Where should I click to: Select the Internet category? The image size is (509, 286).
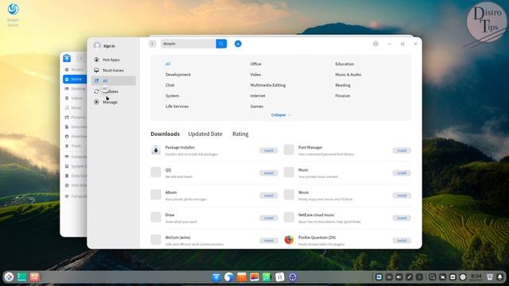258,96
